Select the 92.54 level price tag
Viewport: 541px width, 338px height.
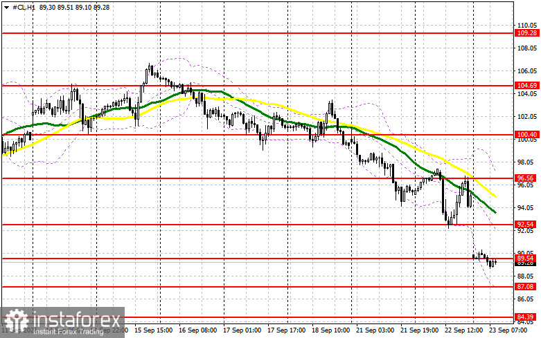(x=526, y=225)
